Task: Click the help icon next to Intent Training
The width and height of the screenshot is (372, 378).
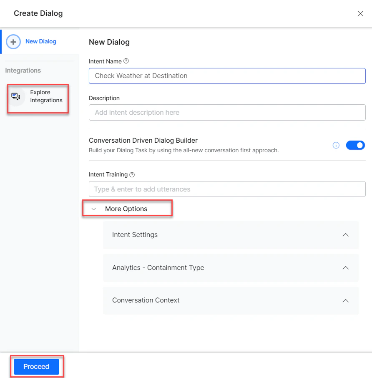Action: (132, 174)
